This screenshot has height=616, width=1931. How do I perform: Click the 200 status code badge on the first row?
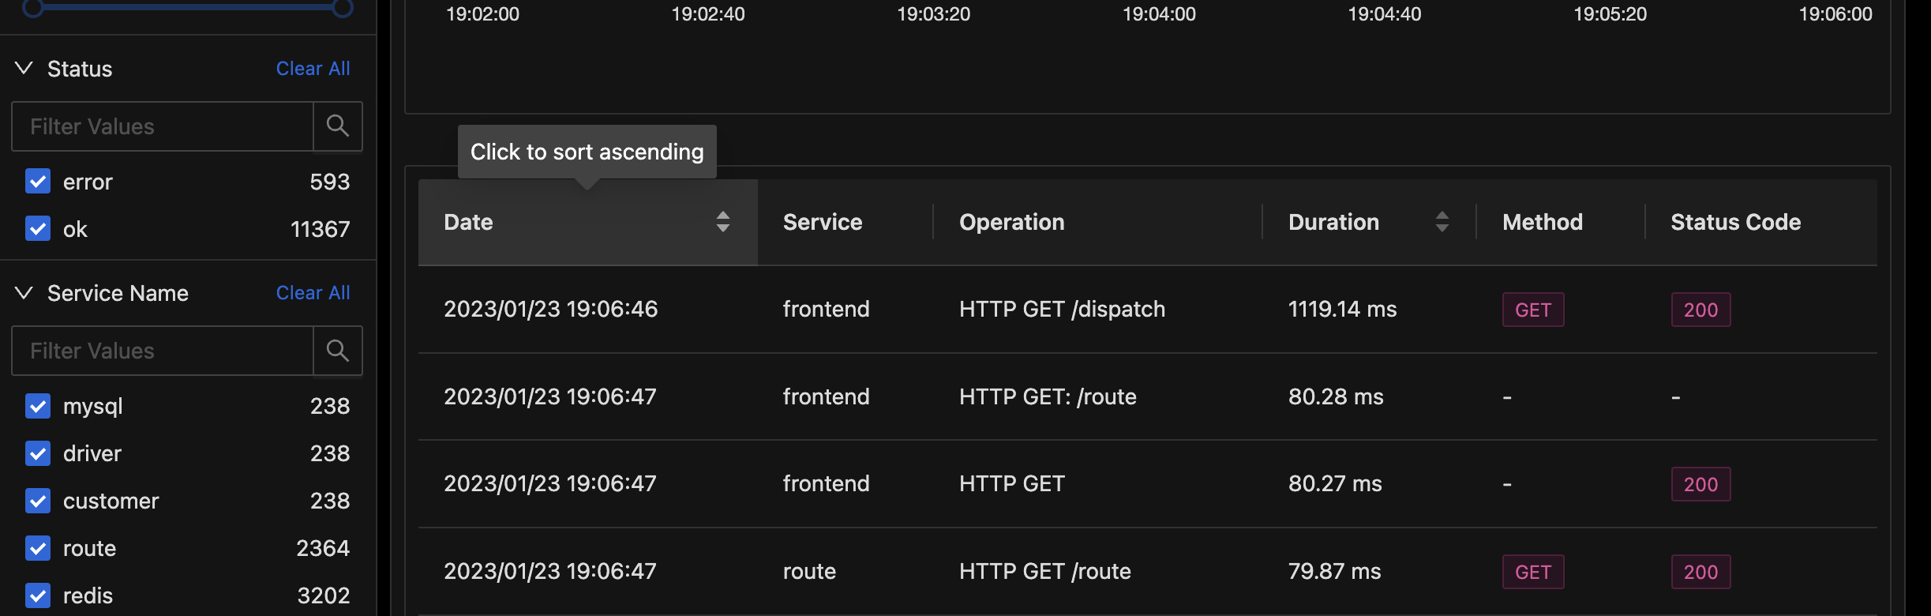pyautogui.click(x=1700, y=310)
